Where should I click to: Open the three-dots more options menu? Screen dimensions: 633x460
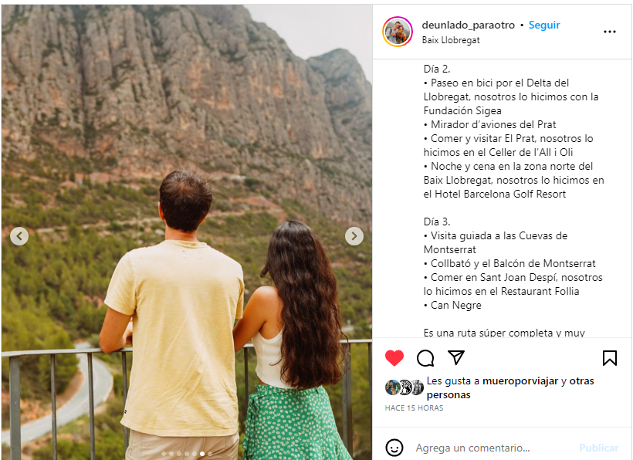610,32
